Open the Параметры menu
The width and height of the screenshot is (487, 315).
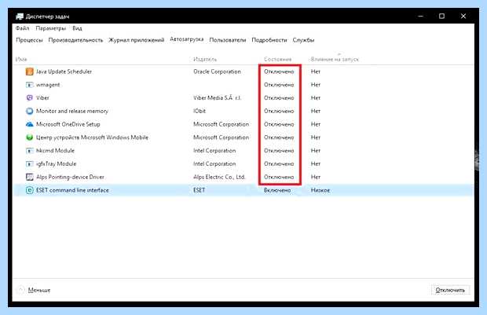(x=50, y=28)
